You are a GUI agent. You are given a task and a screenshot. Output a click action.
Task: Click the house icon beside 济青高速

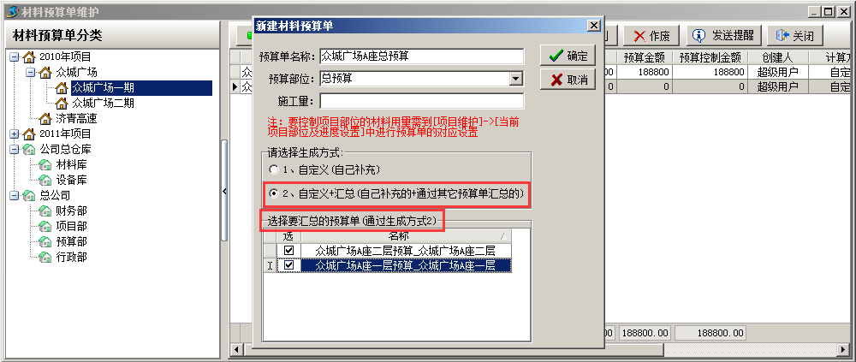pos(46,118)
